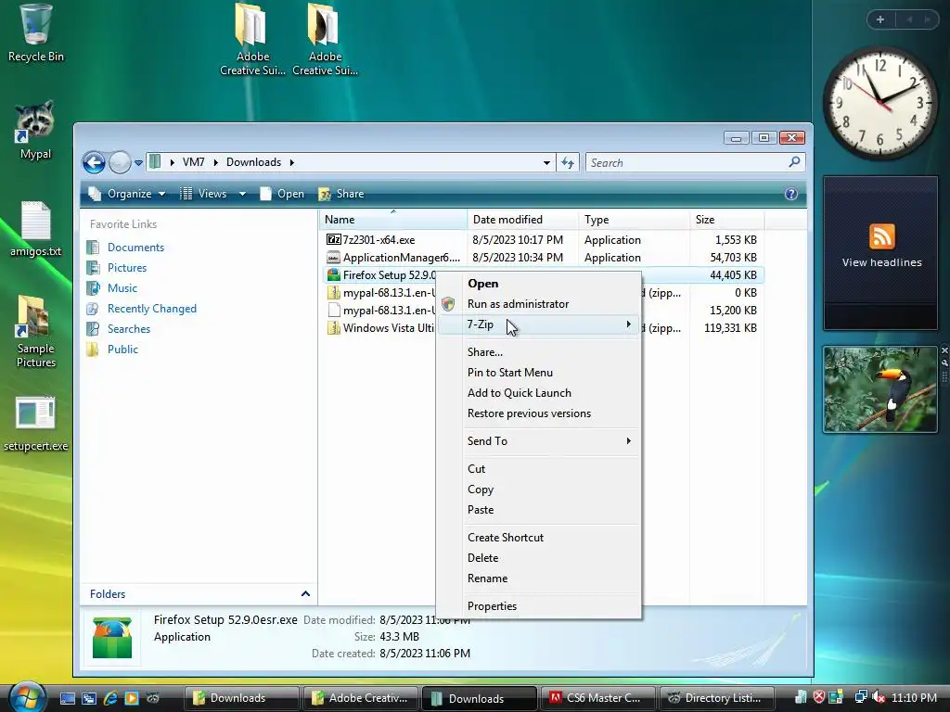
Task: Click the Open toolbar button
Action: 282,194
